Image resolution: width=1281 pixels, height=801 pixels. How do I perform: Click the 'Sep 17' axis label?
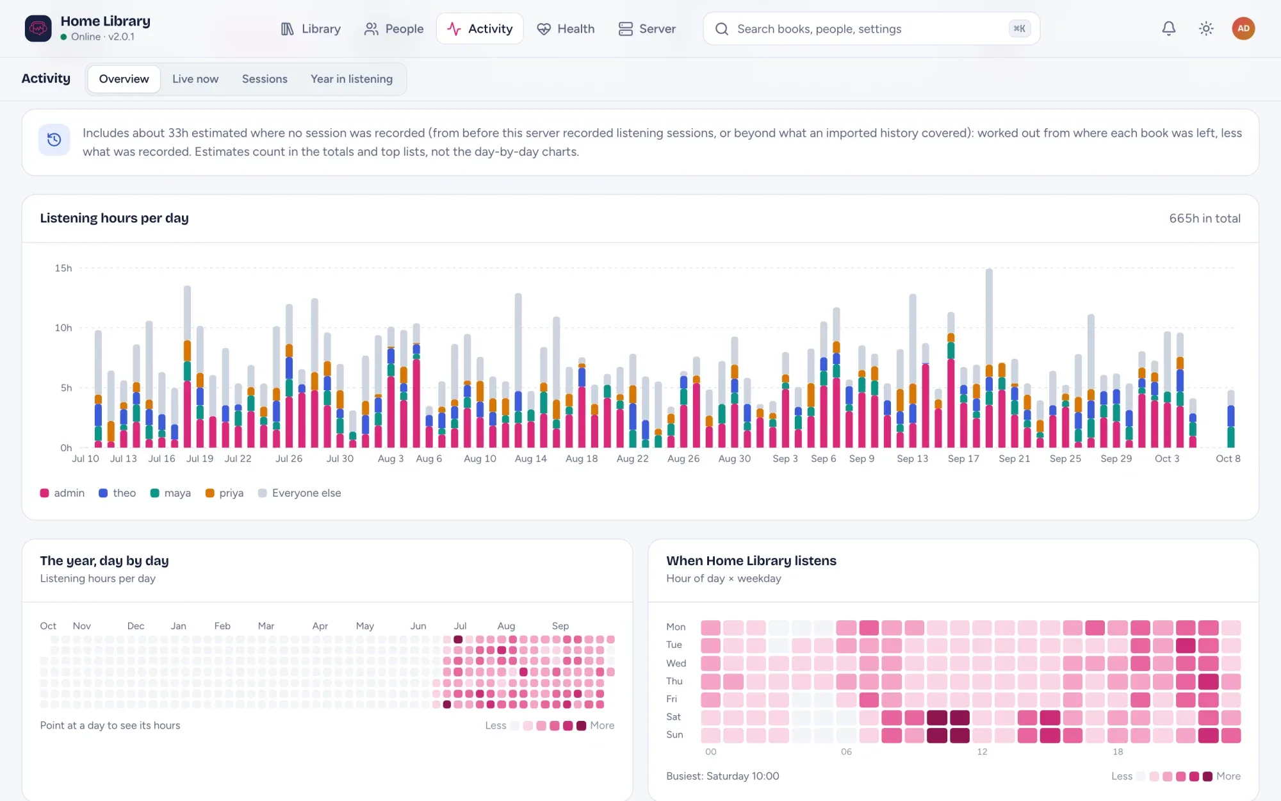963,459
